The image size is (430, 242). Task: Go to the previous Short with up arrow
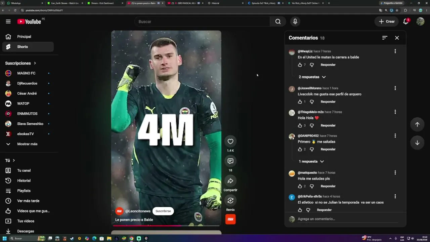click(417, 124)
